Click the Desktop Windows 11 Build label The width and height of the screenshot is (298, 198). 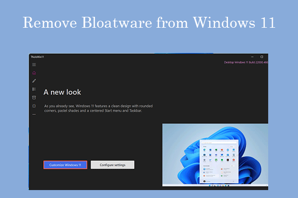click(245, 63)
